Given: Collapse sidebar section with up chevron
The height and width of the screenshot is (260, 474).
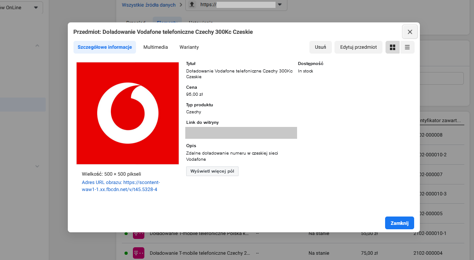Looking at the screenshot, I should tap(37, 46).
